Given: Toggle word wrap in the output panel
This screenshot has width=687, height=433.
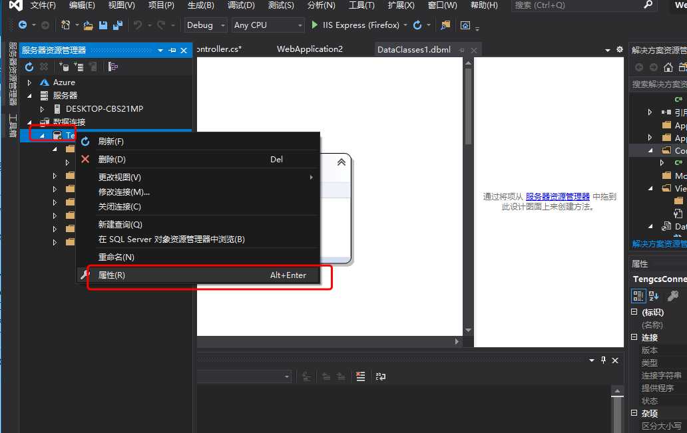Looking at the screenshot, I should coord(380,376).
